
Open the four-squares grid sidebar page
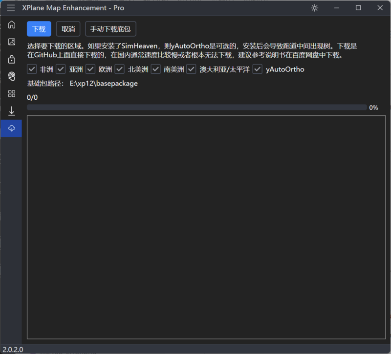click(x=11, y=93)
